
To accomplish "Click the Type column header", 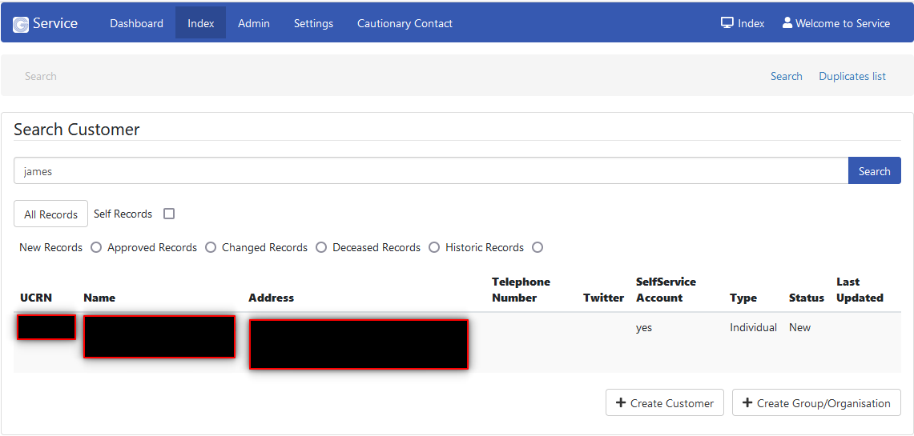I will (743, 298).
